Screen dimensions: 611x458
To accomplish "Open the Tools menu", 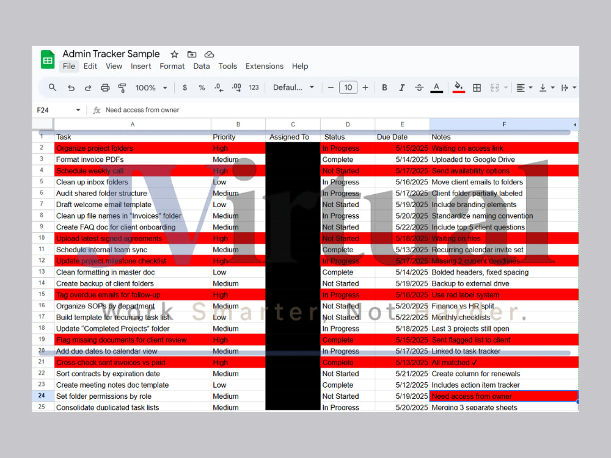I will pos(227,66).
